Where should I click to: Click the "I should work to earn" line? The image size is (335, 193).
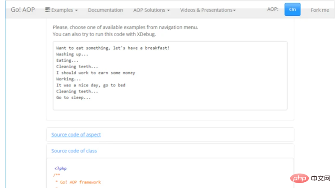(95, 73)
